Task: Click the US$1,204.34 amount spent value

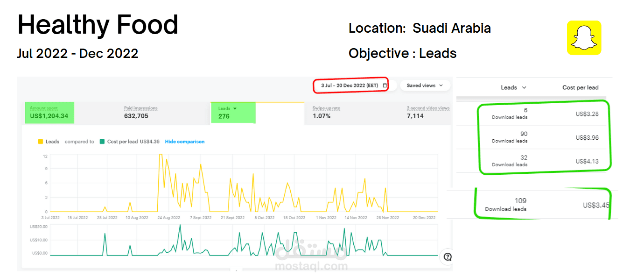Action: tap(49, 116)
